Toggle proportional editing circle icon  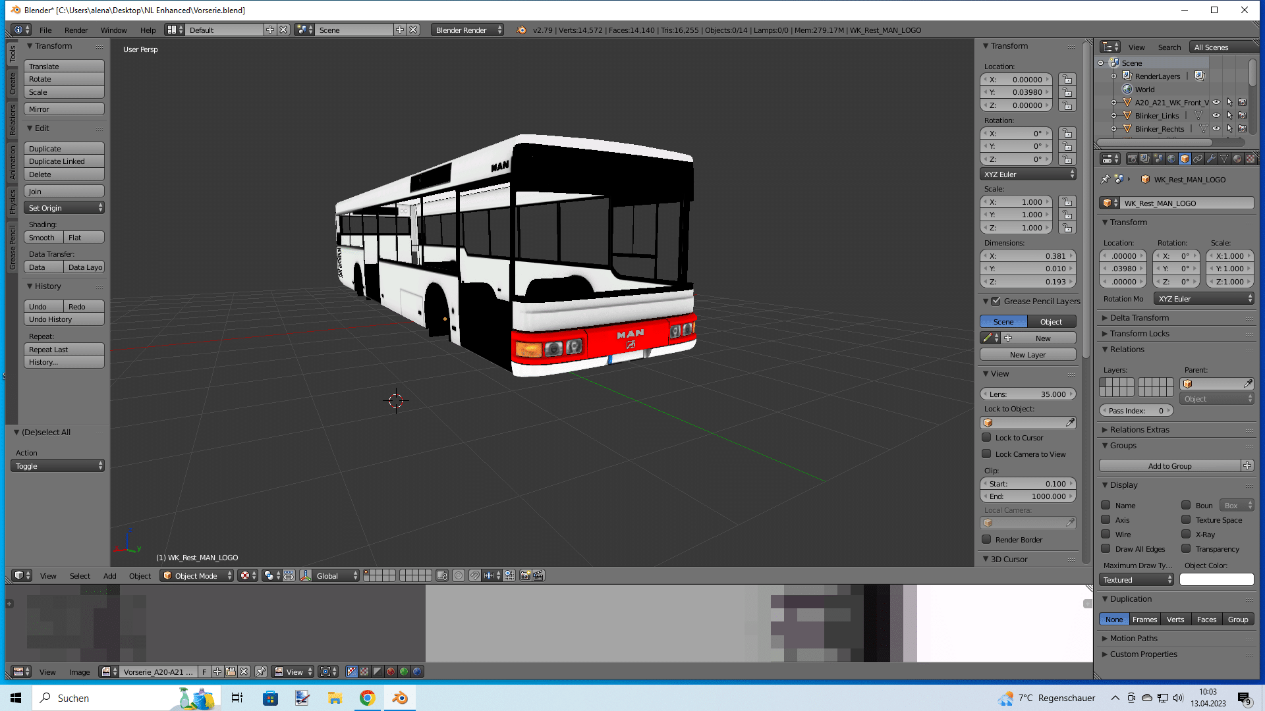459,575
